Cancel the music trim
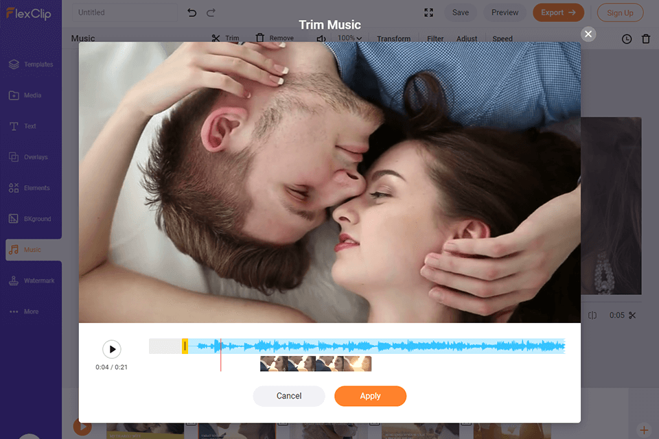This screenshot has height=439, width=659. point(289,396)
